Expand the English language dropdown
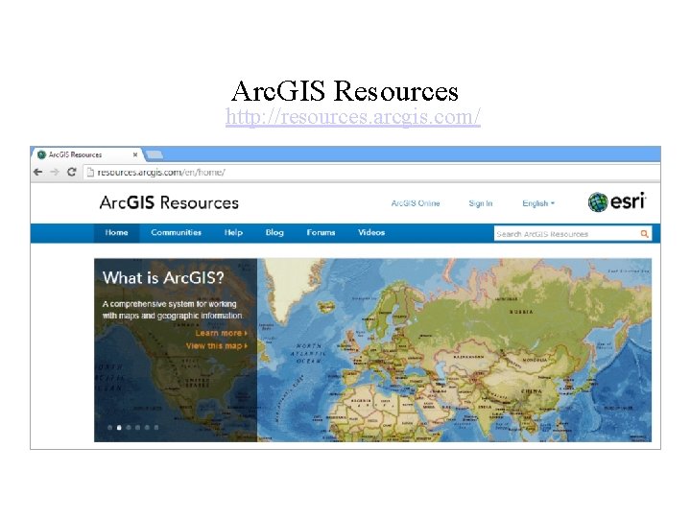The image size is (691, 518). point(538,203)
